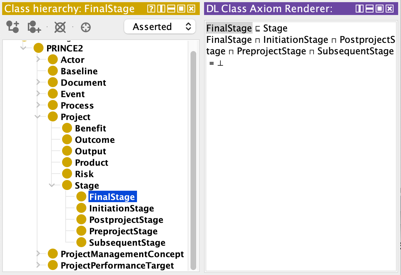
Task: Click FinalStage in the axiom renderer
Action: 229,28
